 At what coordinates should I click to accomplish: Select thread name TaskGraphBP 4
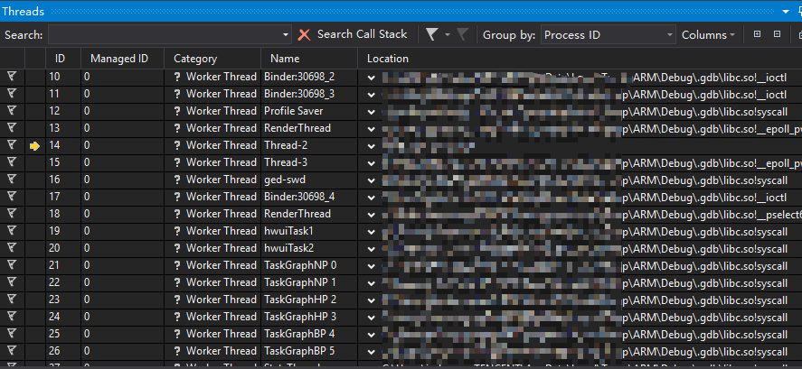[x=299, y=334]
